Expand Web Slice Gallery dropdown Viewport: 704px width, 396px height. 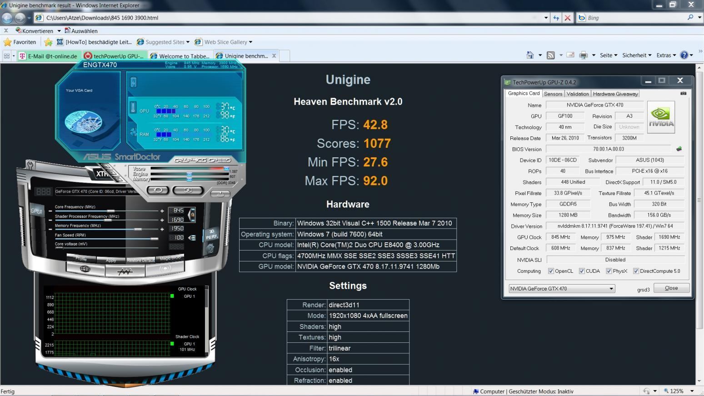coord(250,42)
